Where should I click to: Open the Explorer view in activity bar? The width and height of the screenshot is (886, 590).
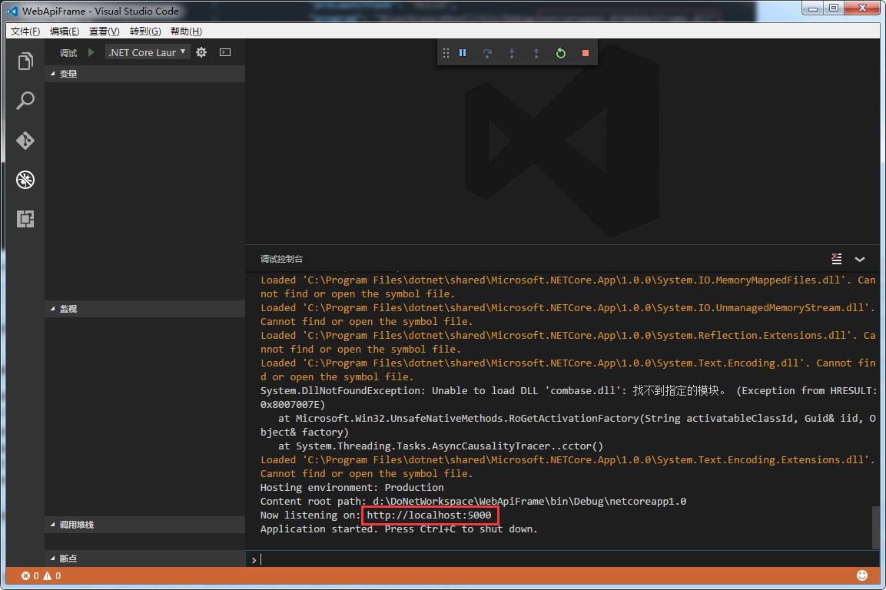[x=25, y=61]
